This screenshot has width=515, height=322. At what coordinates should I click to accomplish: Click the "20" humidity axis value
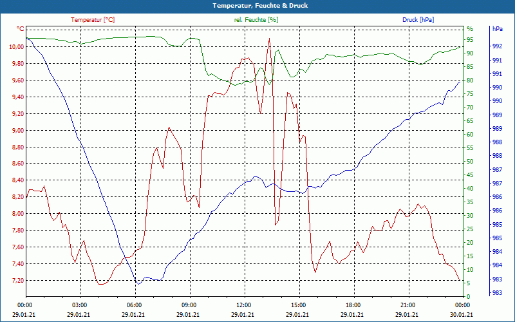470,243
